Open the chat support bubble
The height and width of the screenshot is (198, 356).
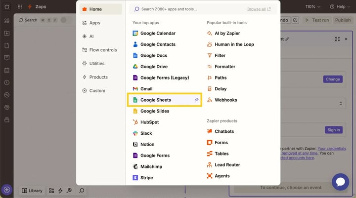[340, 182]
